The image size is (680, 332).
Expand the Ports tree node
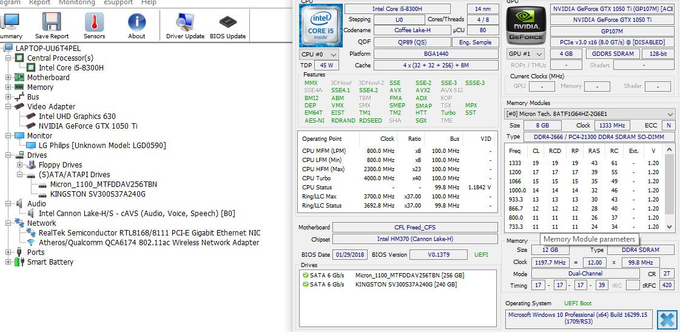(x=8, y=252)
